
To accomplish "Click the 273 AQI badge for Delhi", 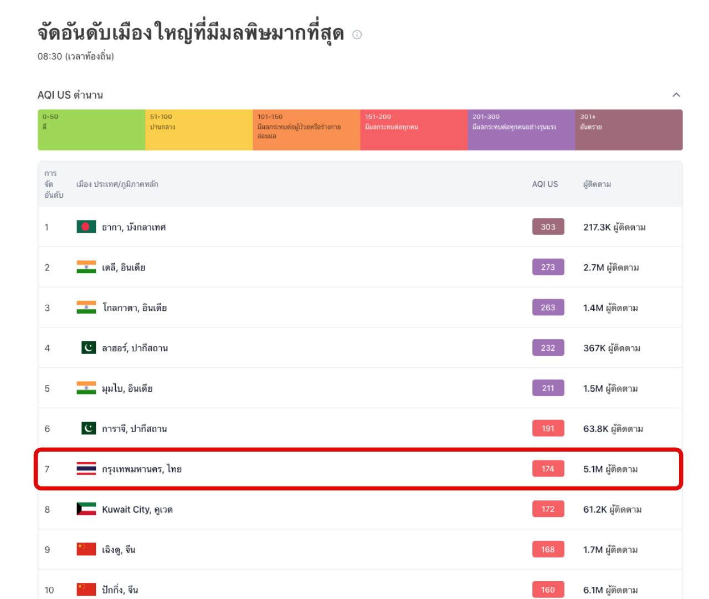I will [x=548, y=267].
